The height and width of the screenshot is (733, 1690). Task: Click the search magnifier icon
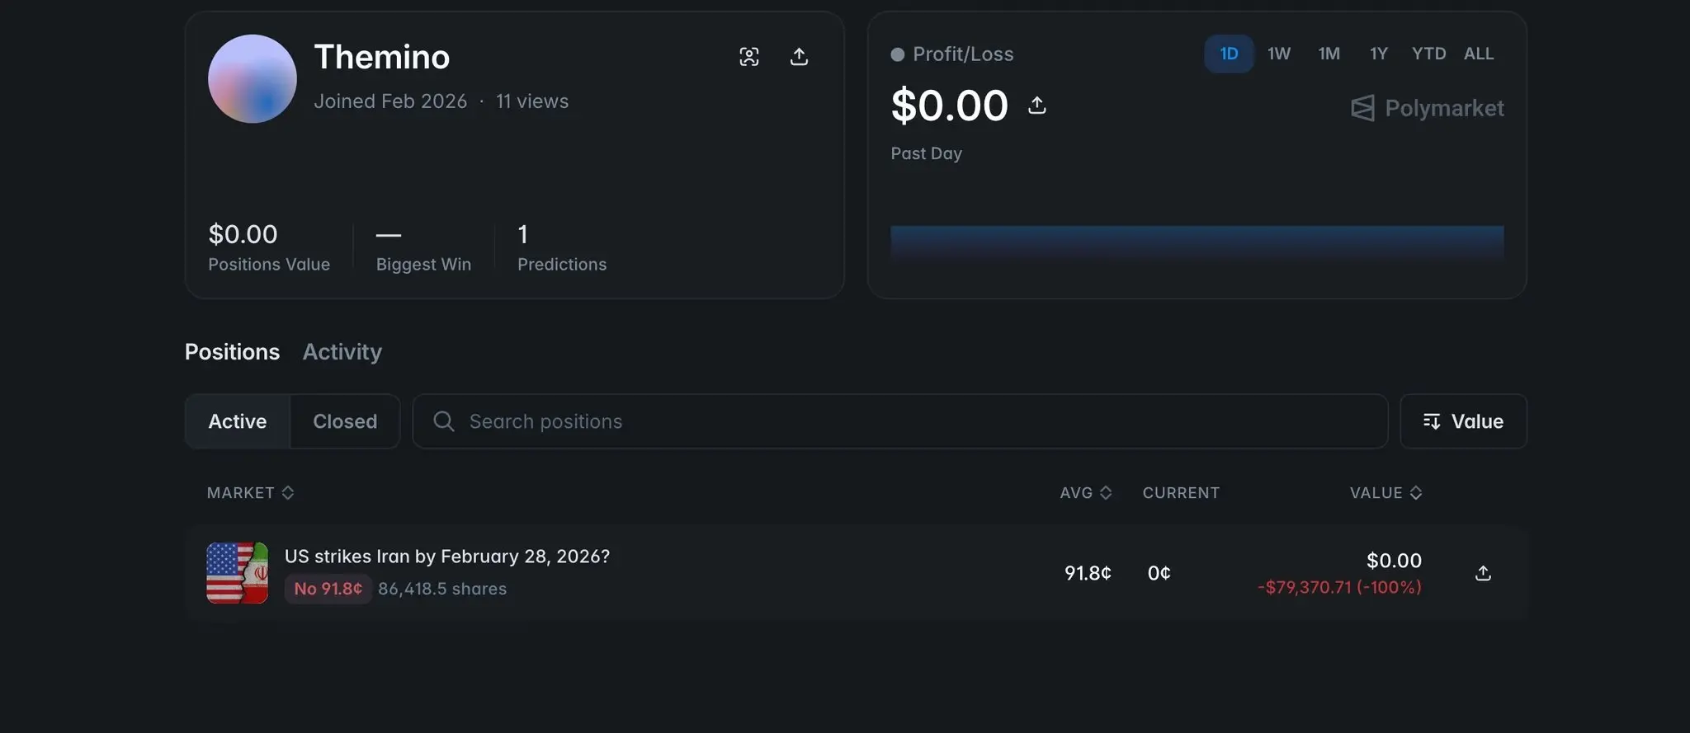coord(444,421)
